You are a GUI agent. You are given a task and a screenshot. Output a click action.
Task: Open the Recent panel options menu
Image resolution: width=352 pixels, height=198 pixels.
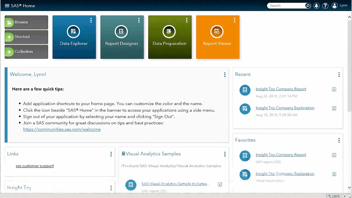click(339, 75)
